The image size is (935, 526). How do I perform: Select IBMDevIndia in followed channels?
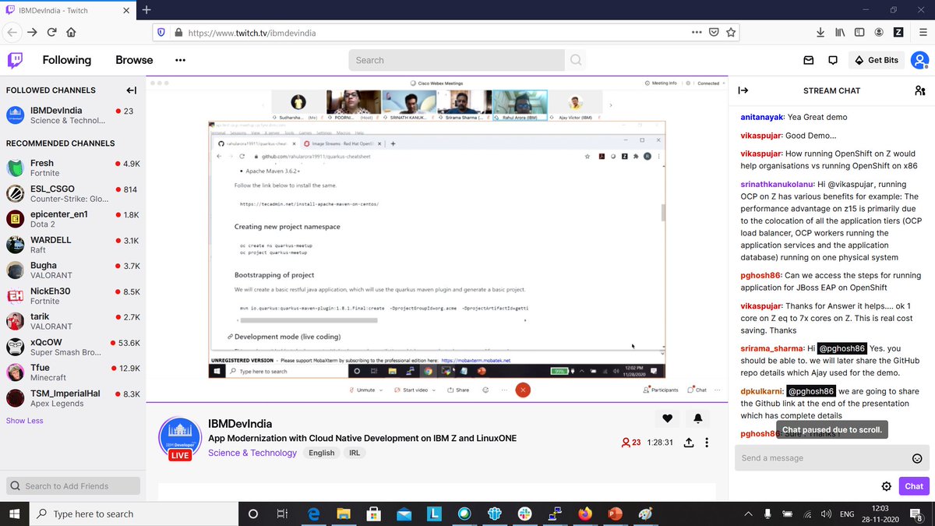(x=73, y=115)
